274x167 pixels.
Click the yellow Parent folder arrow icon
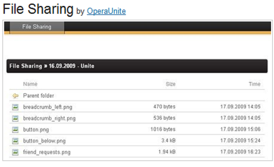15,96
